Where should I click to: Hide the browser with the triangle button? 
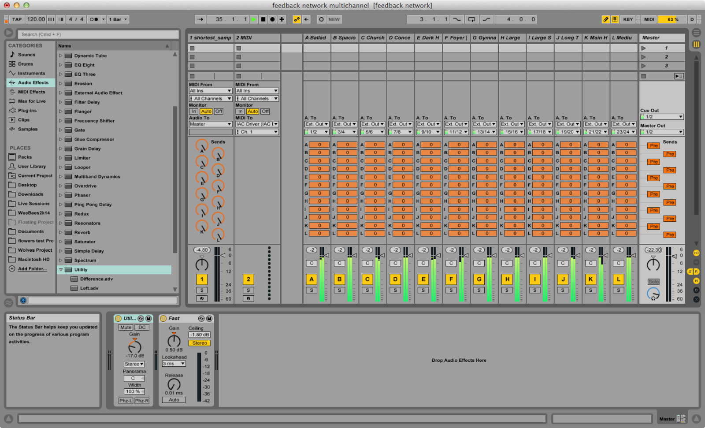point(8,33)
